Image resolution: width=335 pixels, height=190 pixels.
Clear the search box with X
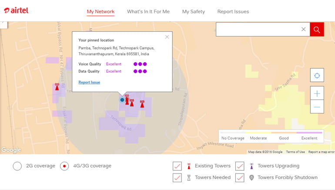tap(303, 29)
